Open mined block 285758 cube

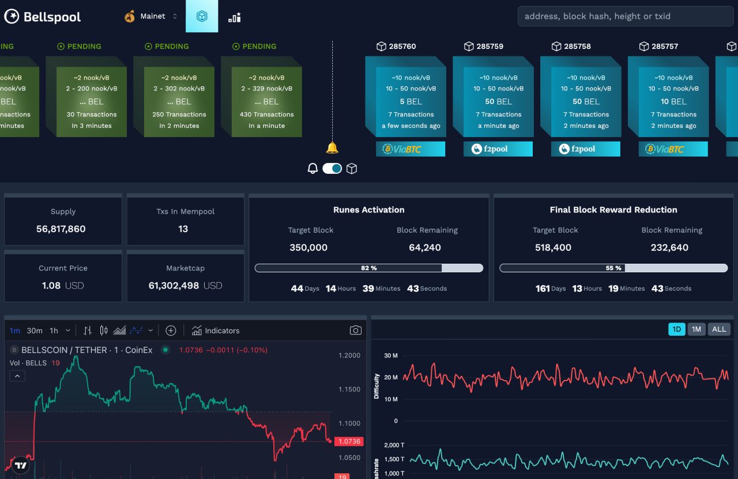(581, 97)
